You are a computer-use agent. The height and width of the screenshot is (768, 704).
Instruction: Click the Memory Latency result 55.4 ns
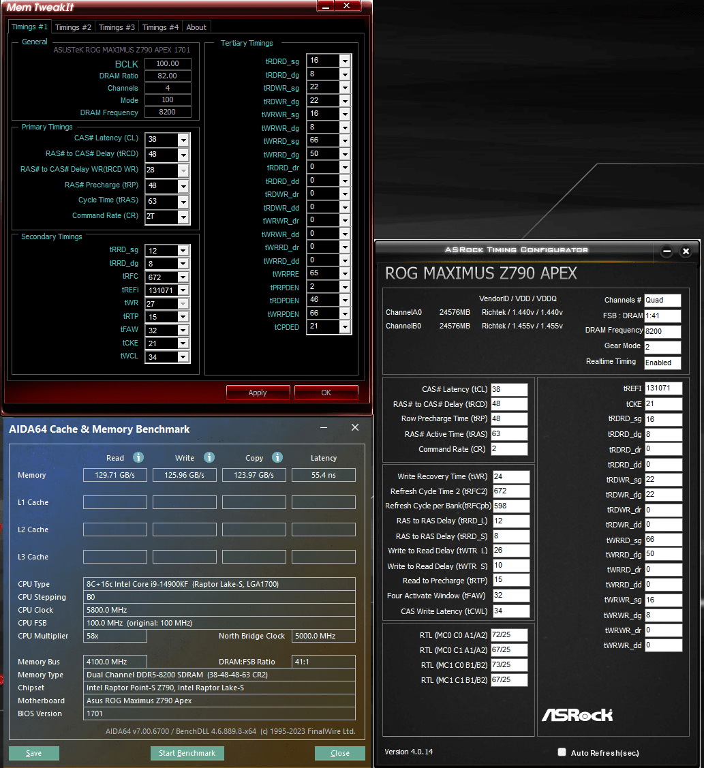click(x=324, y=475)
